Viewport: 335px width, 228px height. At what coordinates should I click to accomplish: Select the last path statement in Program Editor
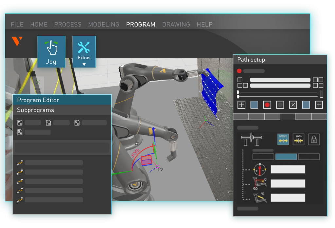click(x=20, y=199)
